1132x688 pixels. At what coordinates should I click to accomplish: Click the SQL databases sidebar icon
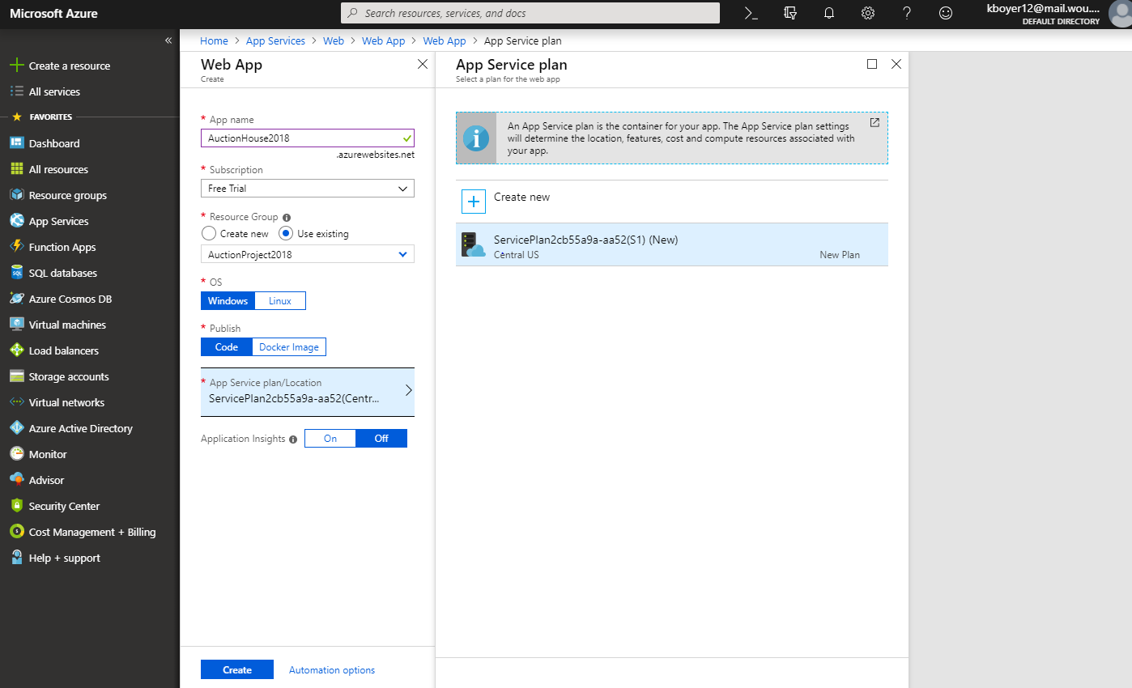pos(16,273)
